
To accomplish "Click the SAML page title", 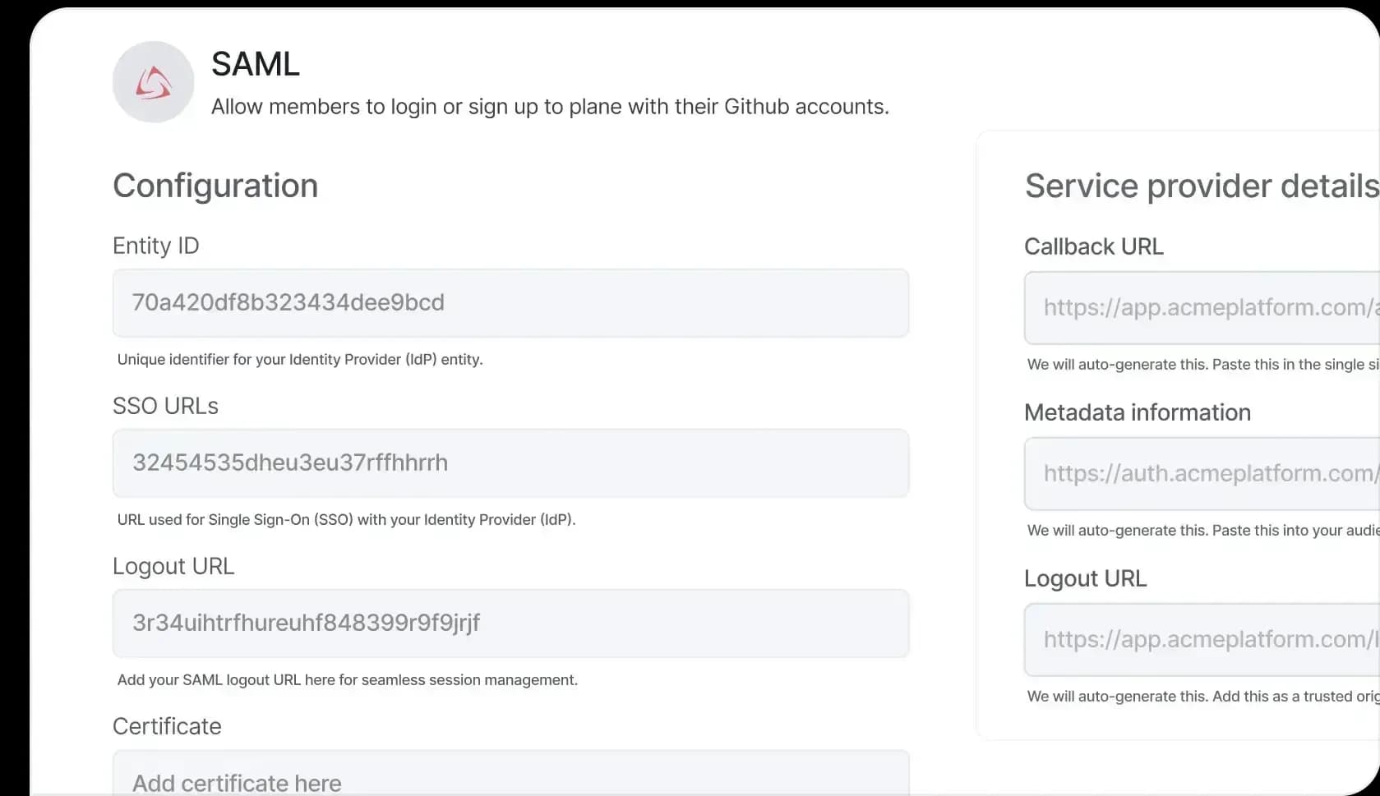I will pos(256,63).
